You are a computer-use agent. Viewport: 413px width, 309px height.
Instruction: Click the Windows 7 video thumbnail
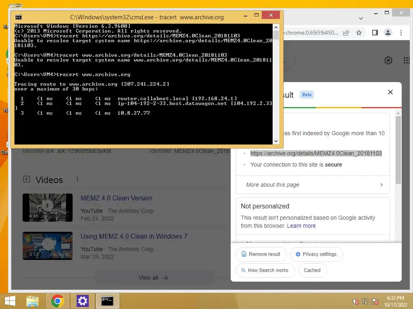pyautogui.click(x=48, y=246)
